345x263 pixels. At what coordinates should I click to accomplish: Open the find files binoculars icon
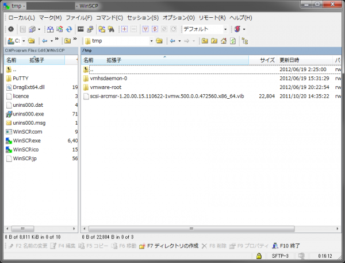[111, 29]
